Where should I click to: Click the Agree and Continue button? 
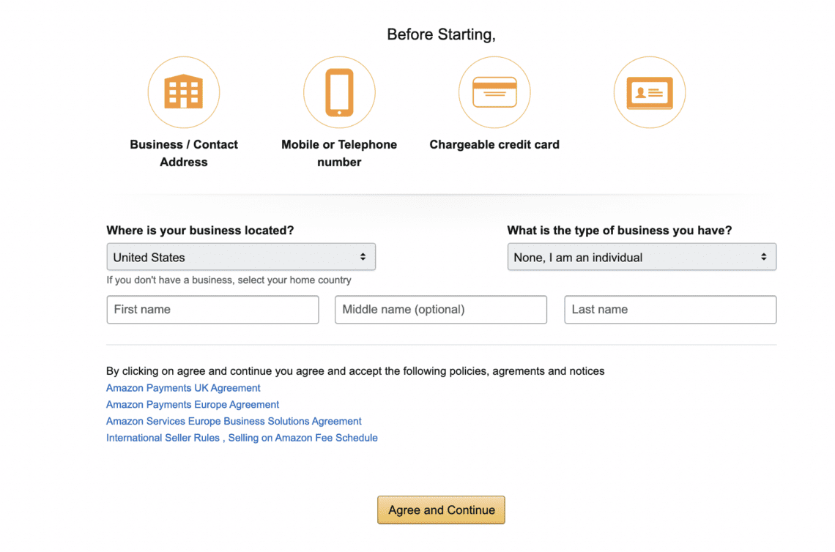click(441, 510)
